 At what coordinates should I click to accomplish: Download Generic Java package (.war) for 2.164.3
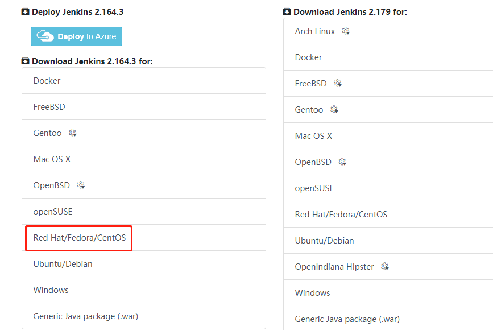pos(144,316)
